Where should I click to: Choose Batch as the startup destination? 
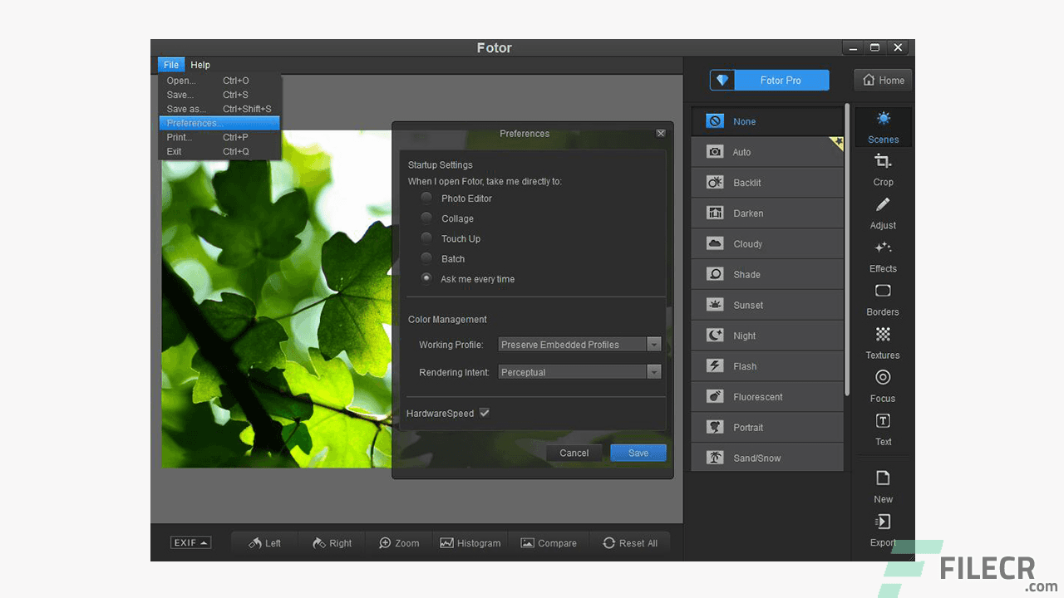click(x=426, y=258)
